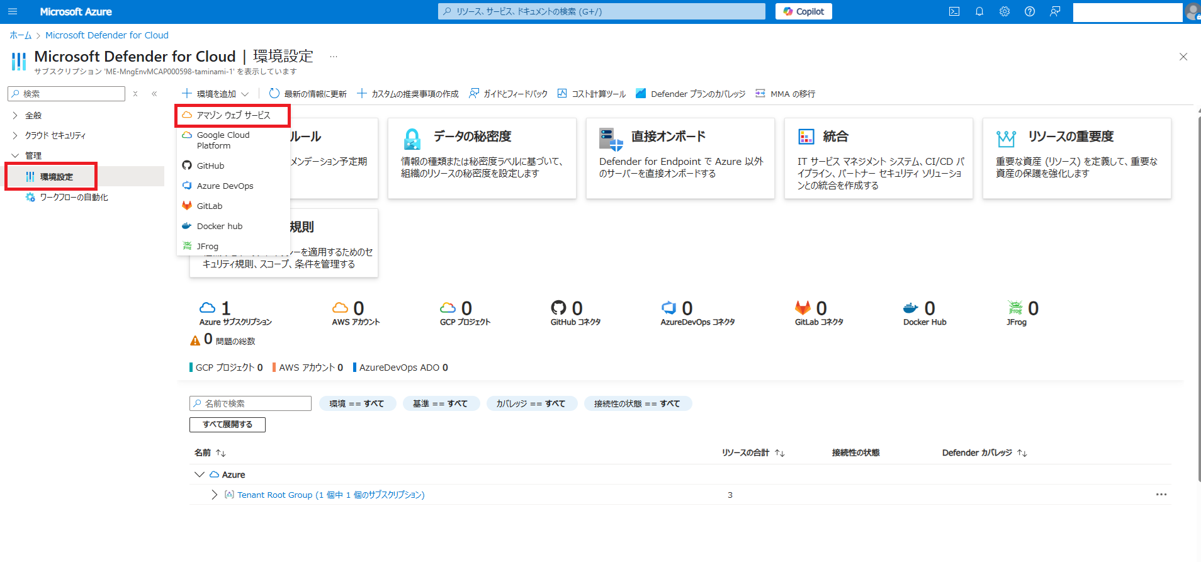The image size is (1201, 562).
Task: Collapse the 管理 section
Action: [15, 155]
